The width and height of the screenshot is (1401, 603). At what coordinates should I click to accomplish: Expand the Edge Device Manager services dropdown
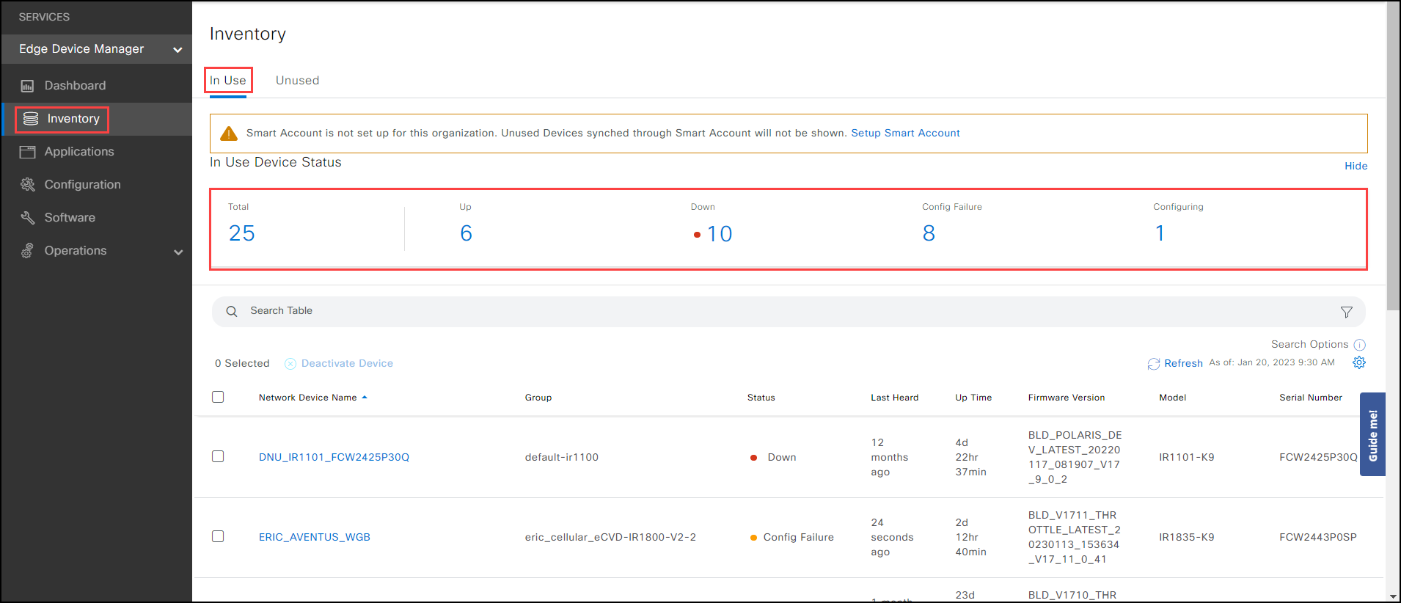(x=178, y=50)
